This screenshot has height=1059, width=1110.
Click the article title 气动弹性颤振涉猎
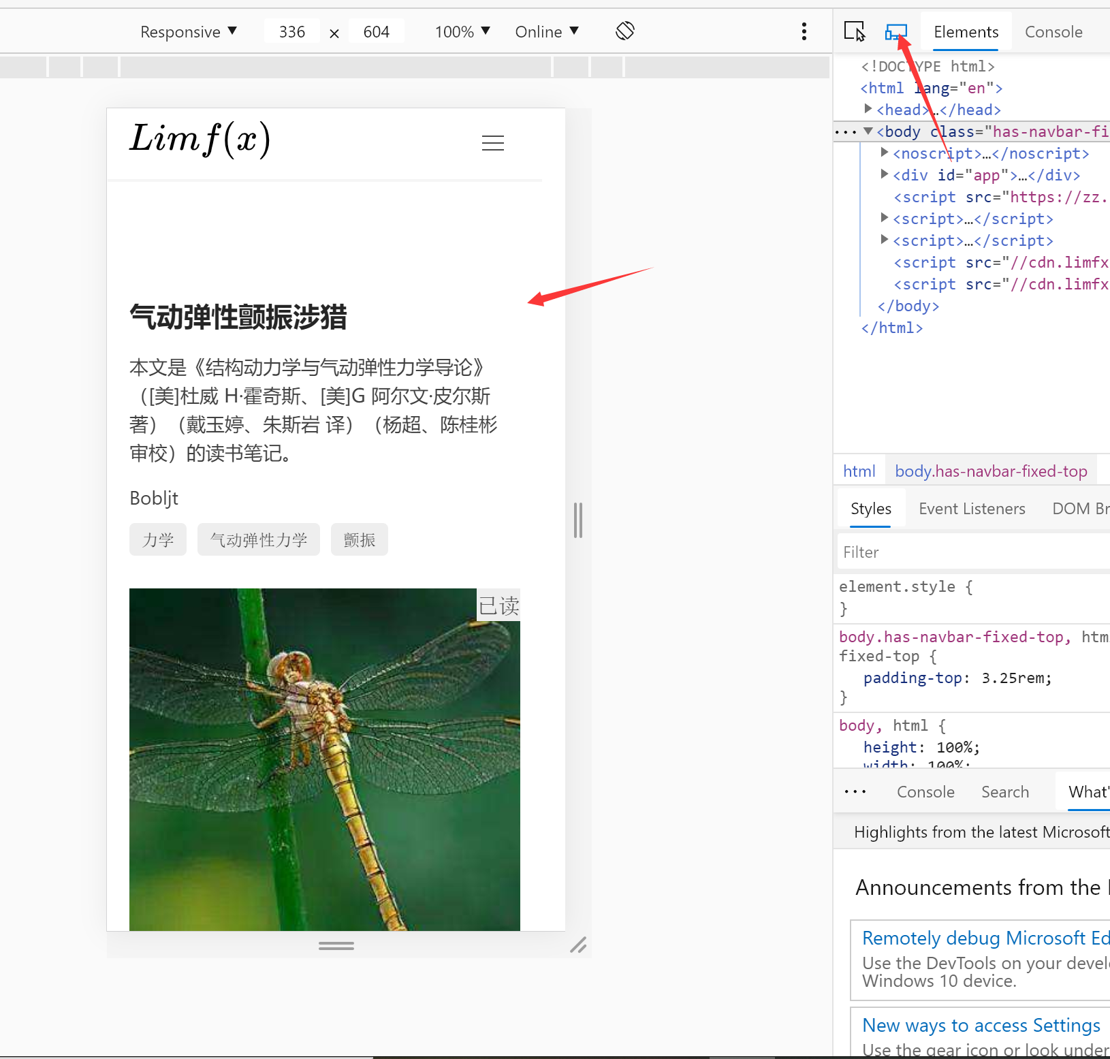[x=238, y=317]
